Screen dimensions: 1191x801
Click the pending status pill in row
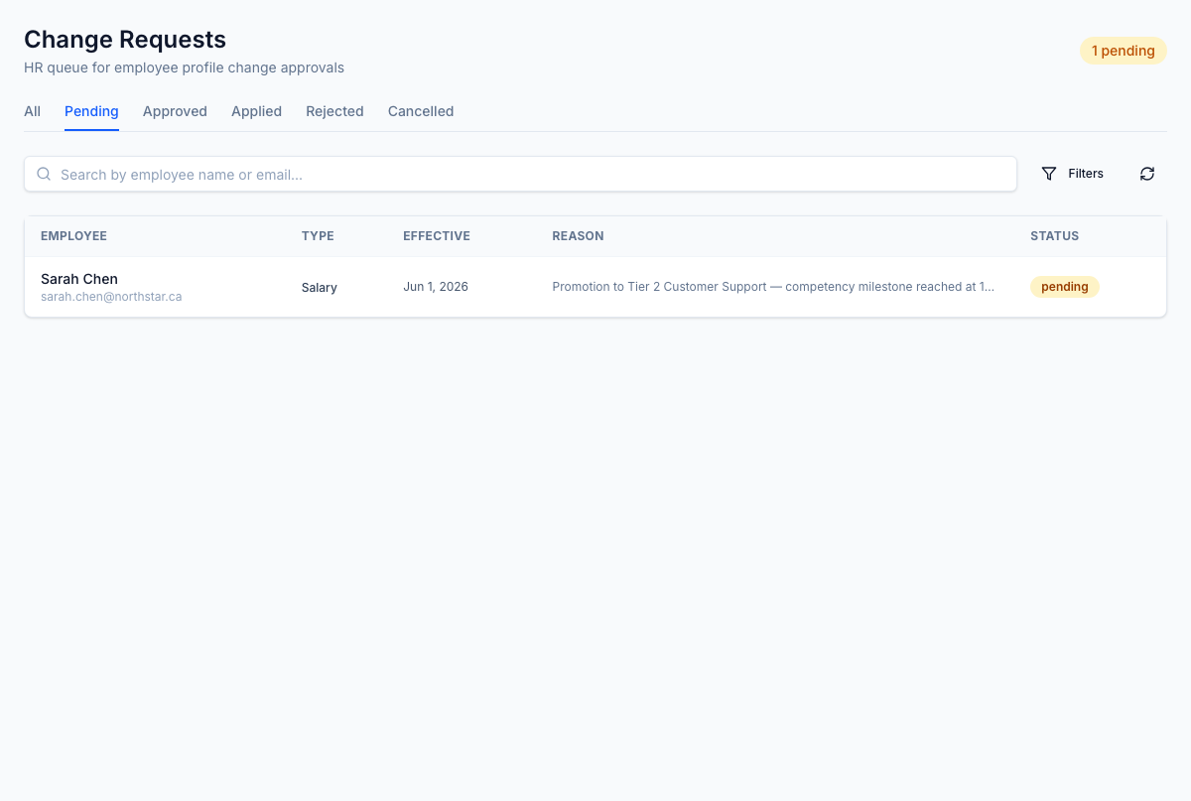(x=1065, y=287)
